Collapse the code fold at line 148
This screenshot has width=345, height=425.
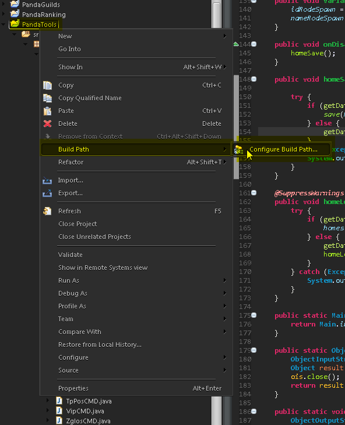(254, 79)
